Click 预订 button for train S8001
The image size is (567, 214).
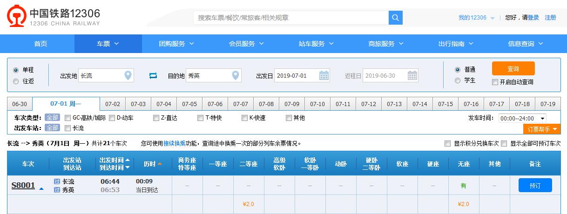click(535, 186)
